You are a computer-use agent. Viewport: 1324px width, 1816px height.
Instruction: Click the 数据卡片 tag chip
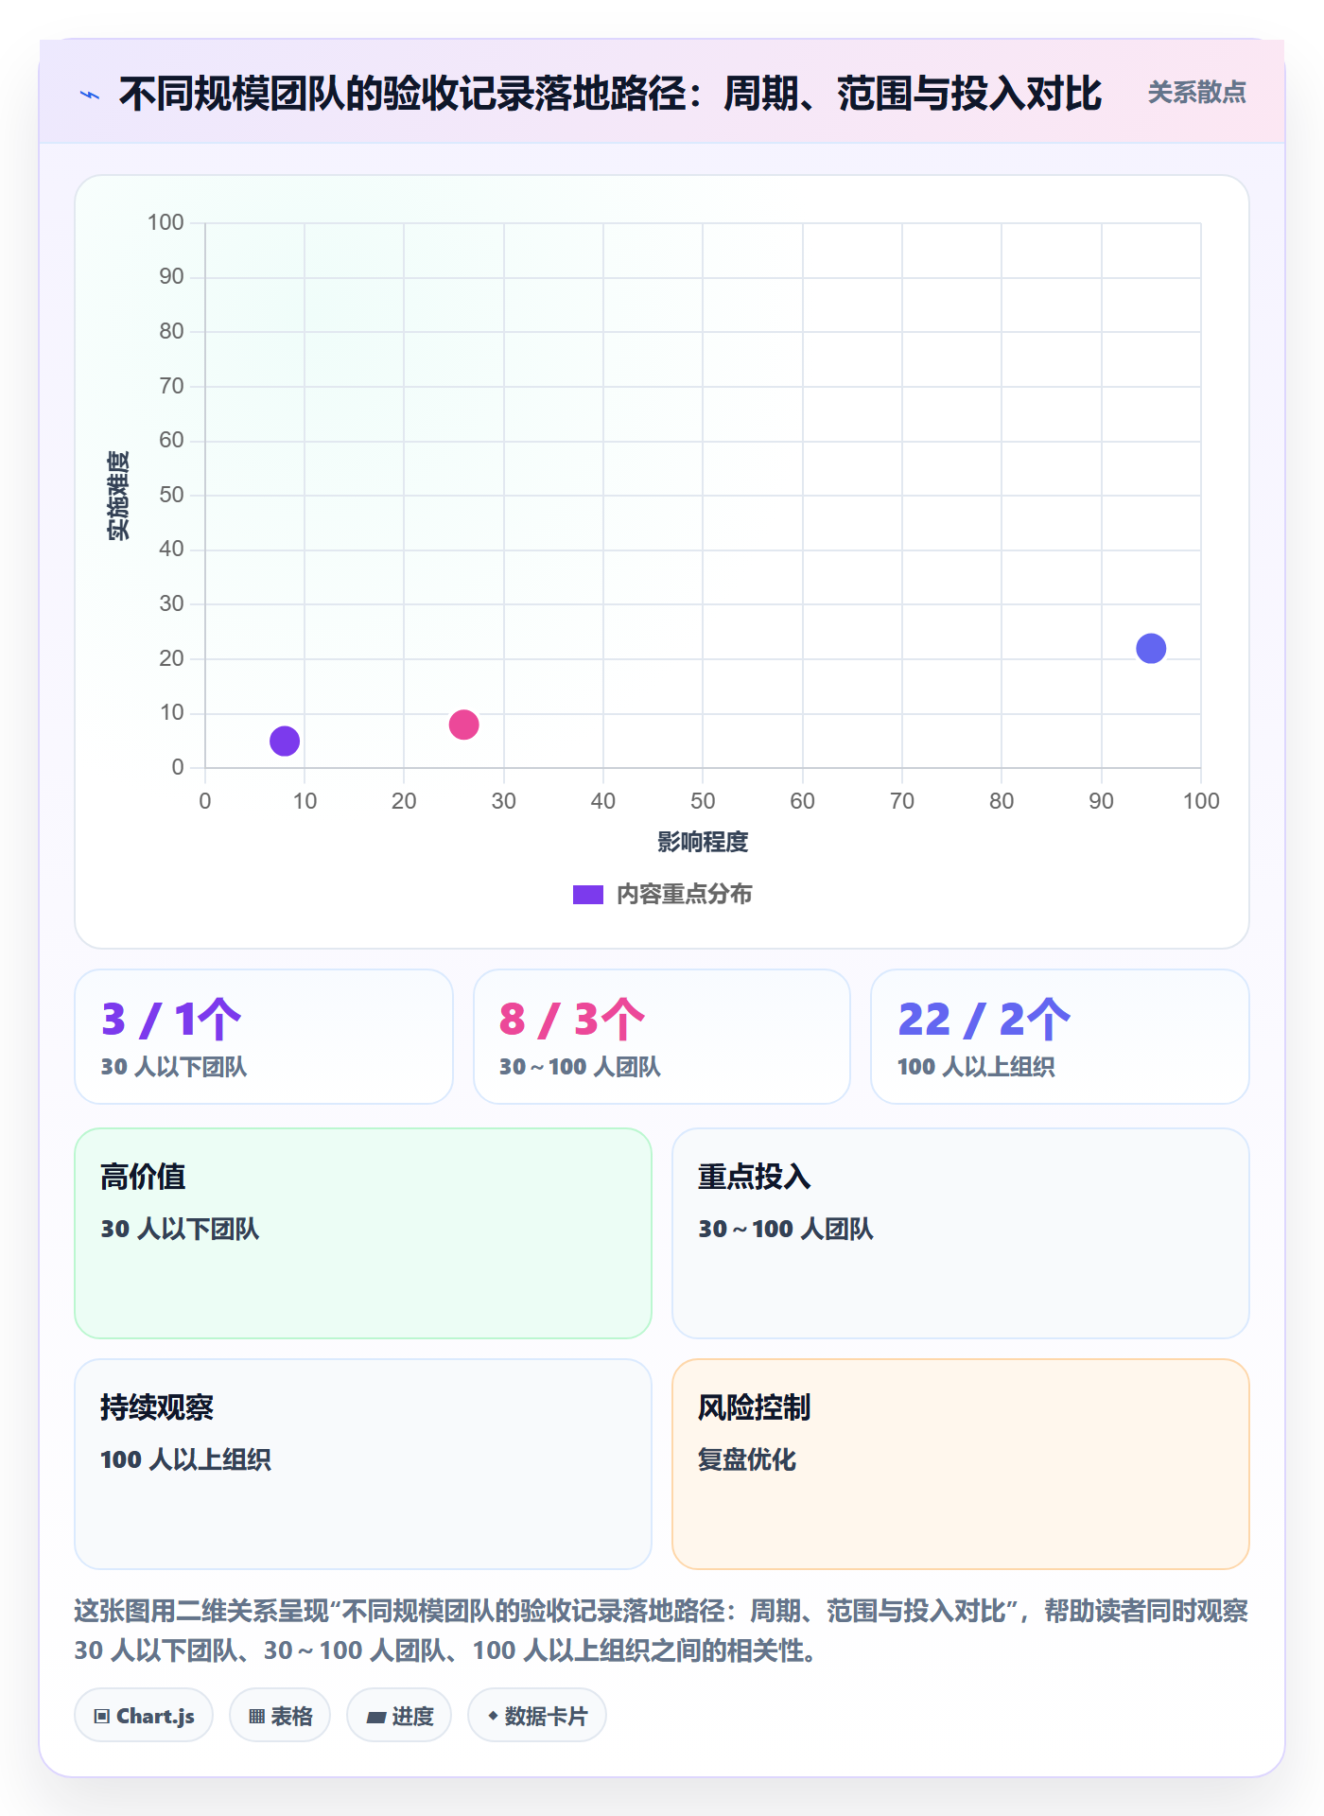click(x=537, y=1715)
